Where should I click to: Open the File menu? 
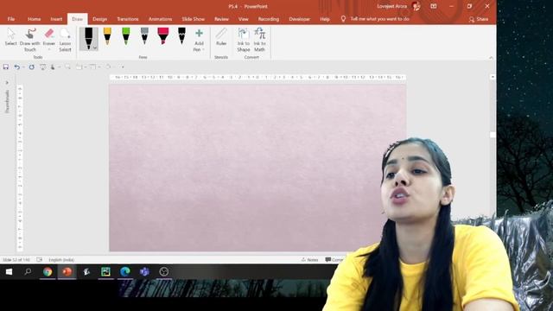pos(11,19)
